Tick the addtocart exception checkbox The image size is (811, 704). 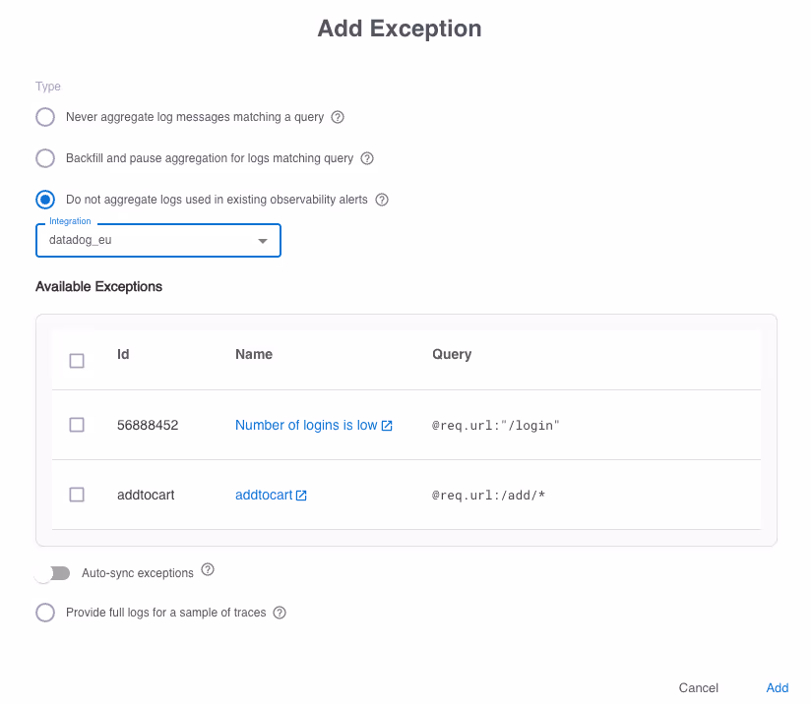pos(77,495)
